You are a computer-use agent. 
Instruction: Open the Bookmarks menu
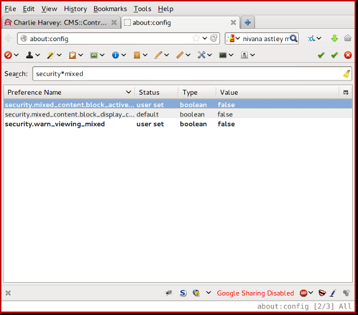pos(110,9)
